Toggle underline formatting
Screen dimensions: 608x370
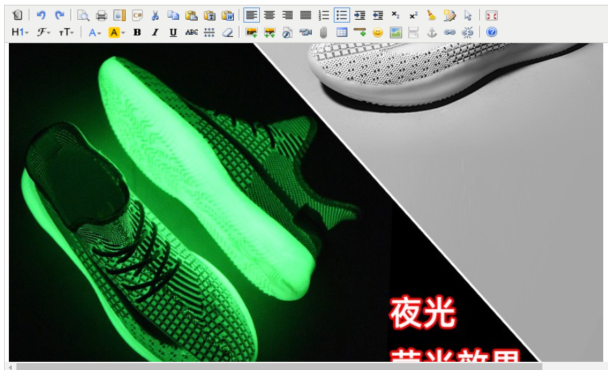coord(173,32)
